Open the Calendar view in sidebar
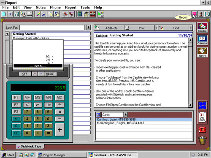211x158 pixels. (x=202, y=40)
